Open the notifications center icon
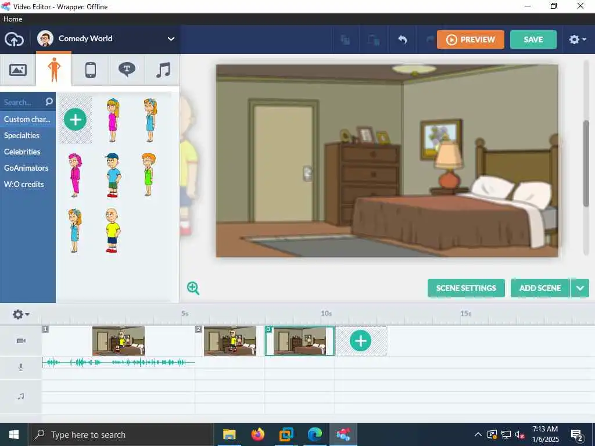Viewport: 595px width, 446px height. (577, 435)
